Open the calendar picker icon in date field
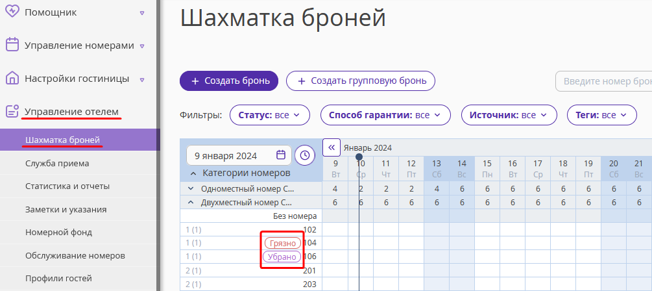This screenshot has width=652, height=291. click(x=281, y=155)
